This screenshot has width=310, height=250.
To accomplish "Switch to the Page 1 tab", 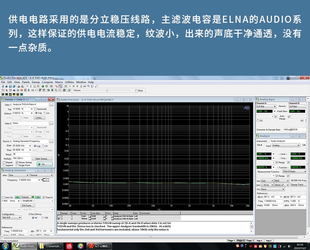I will 231,241.
